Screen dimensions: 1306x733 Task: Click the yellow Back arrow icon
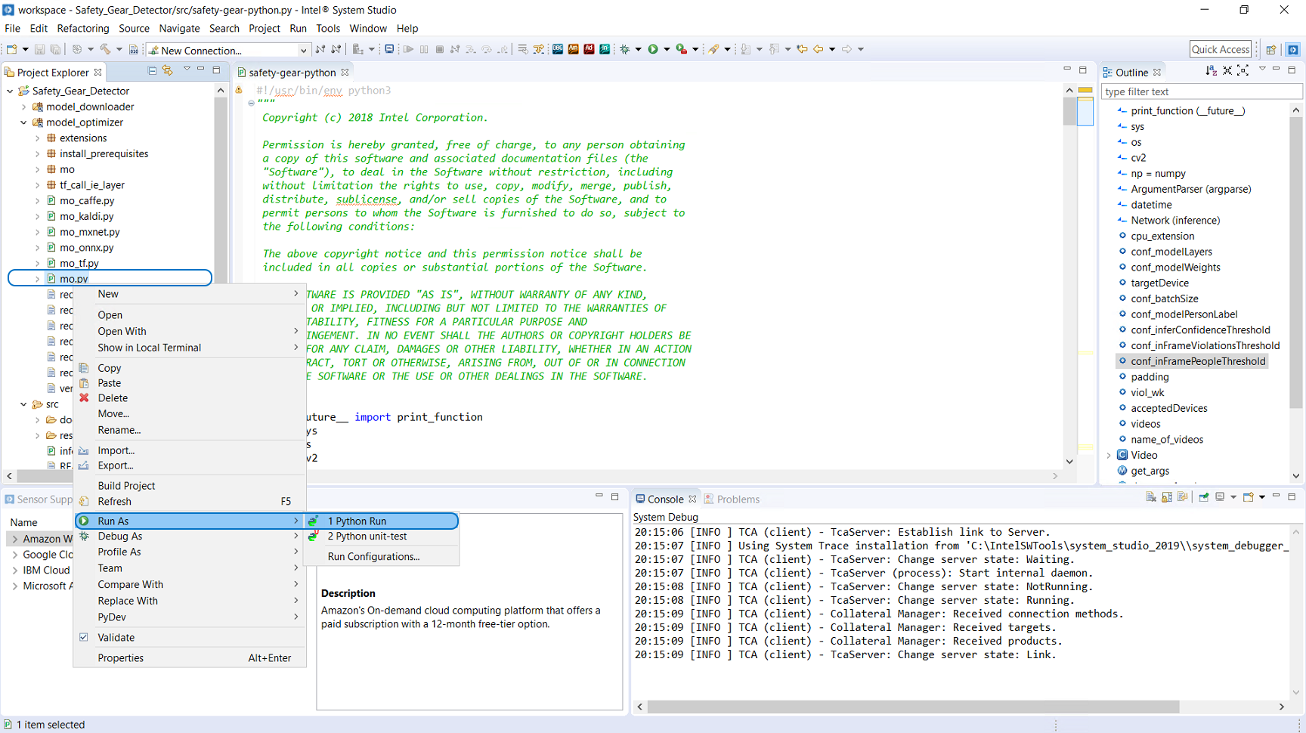point(818,49)
